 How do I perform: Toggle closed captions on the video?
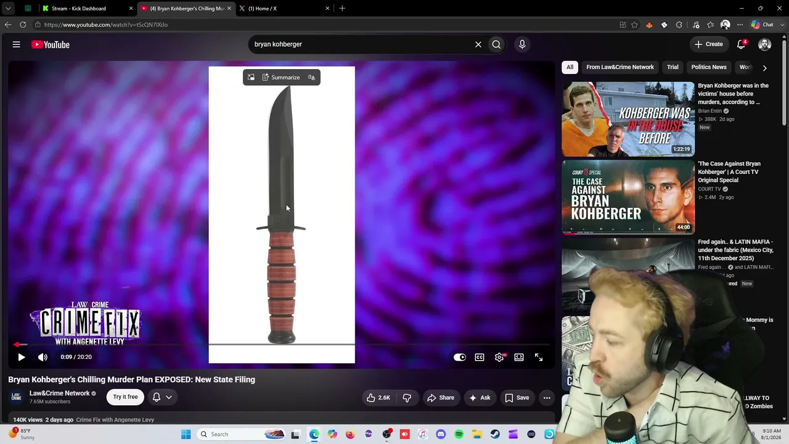(x=480, y=357)
